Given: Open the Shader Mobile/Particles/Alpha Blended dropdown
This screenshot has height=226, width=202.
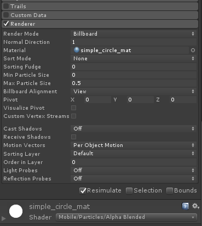Looking at the screenshot, I should [126, 217].
